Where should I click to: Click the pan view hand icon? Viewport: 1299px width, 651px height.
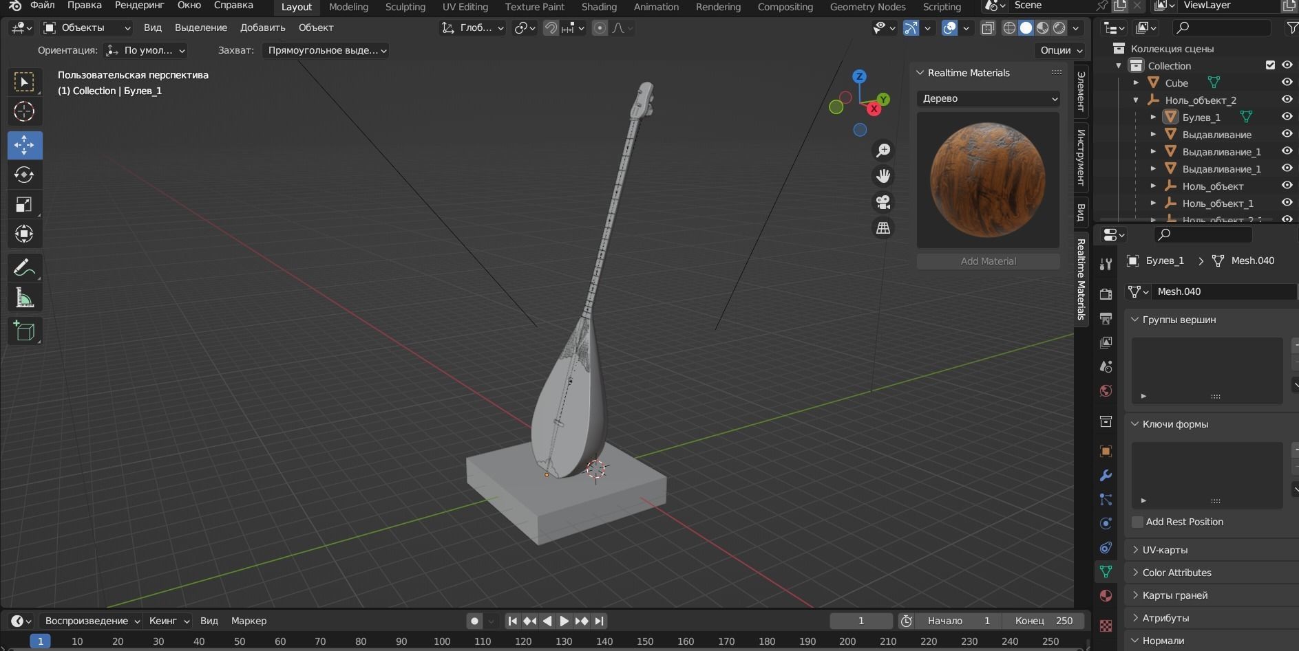coord(883,176)
